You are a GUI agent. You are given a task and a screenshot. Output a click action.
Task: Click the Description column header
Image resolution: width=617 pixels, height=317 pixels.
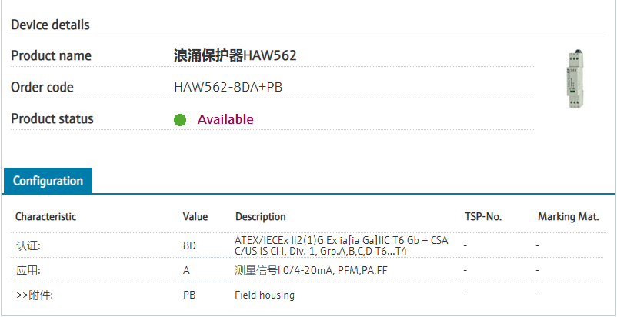click(x=261, y=217)
